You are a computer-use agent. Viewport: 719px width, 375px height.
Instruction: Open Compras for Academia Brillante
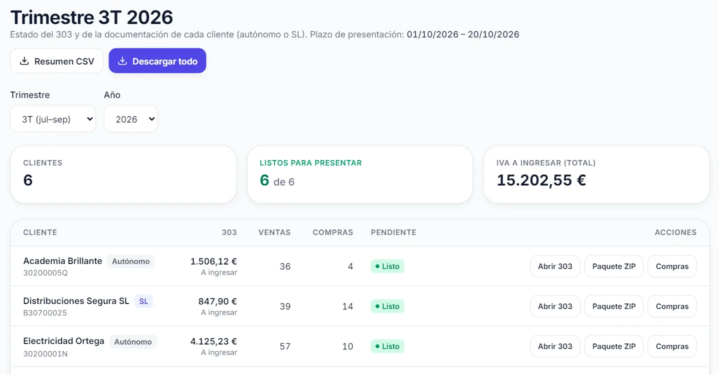pos(672,266)
